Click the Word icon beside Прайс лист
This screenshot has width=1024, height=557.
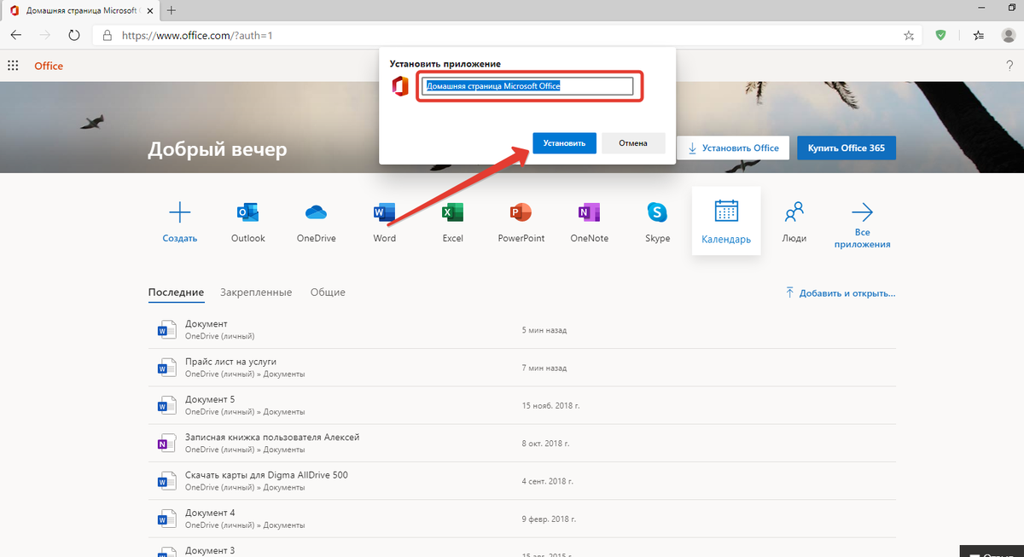166,368
